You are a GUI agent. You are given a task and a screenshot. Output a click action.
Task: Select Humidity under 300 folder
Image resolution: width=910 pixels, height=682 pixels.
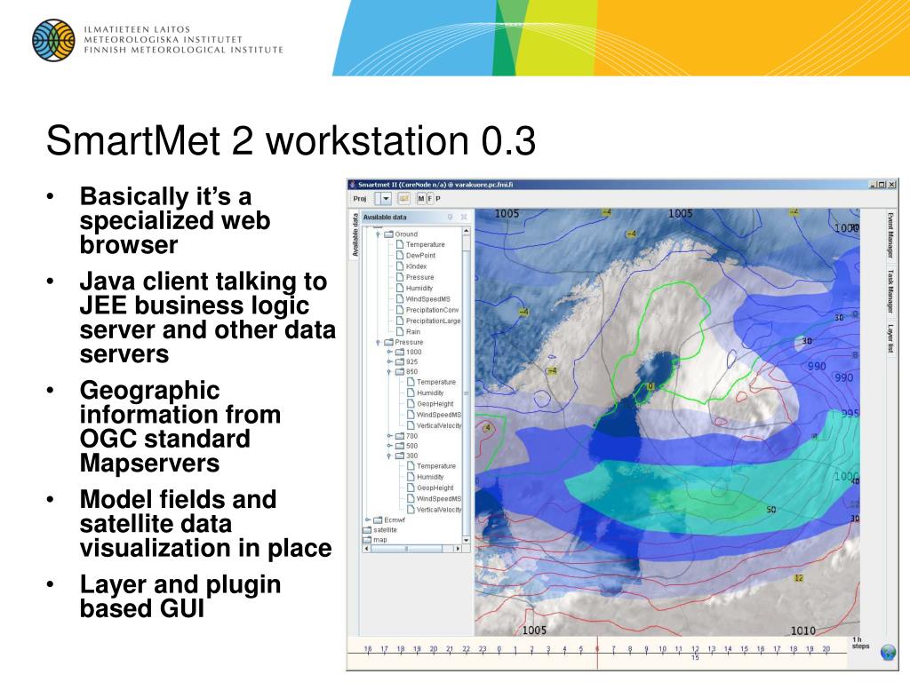426,477
